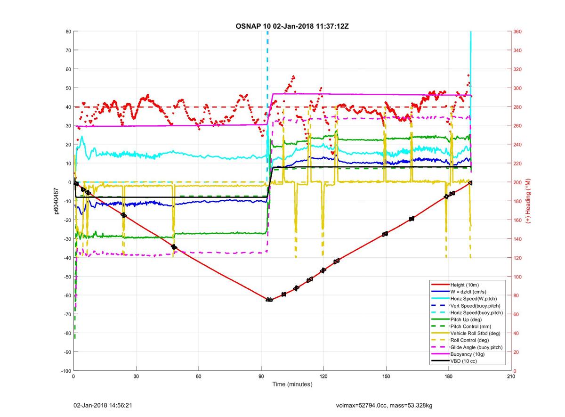The width and height of the screenshot is (565, 417).
Task: Click the plot title OSNAP 10 02-Jan-2018 11:37:12Z
Action: pyautogui.click(x=292, y=26)
